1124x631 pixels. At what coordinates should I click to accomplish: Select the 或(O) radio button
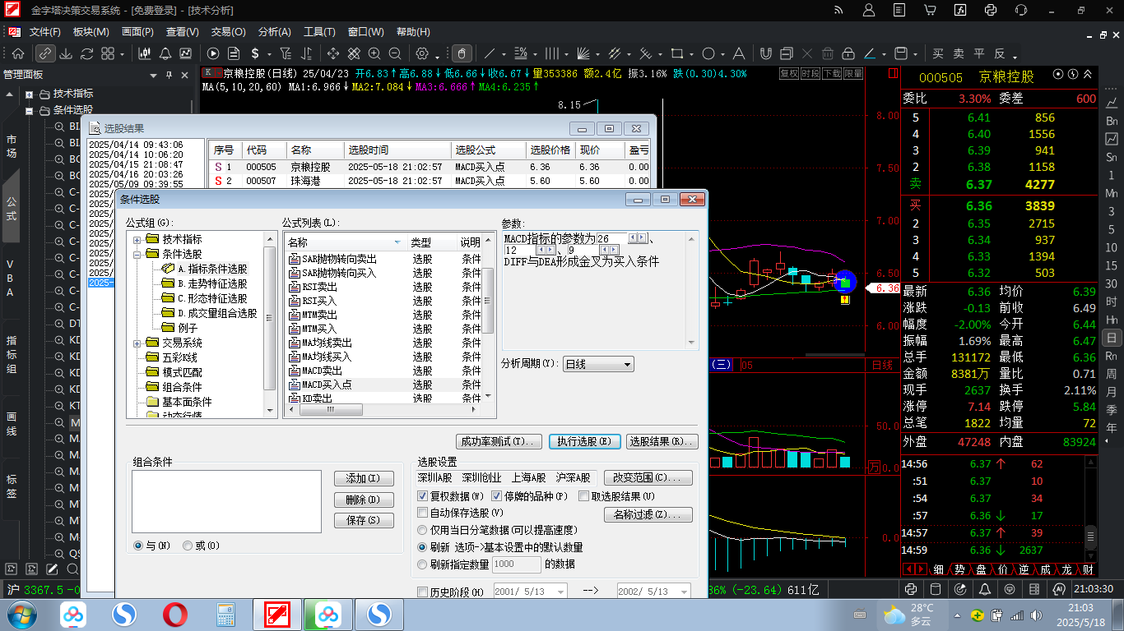[x=188, y=546]
